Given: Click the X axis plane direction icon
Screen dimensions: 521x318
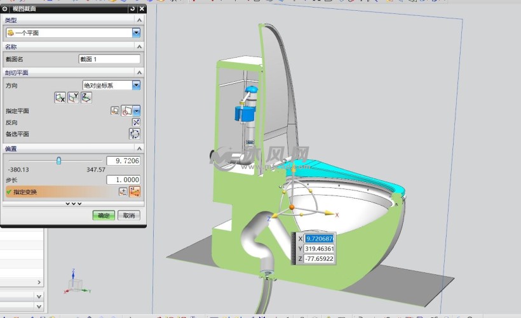Looking at the screenshot, I should tap(60, 98).
